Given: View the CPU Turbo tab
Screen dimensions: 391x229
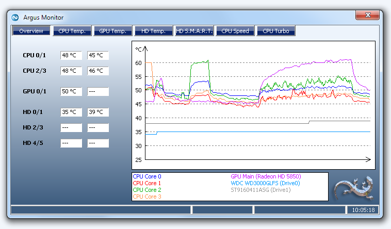Looking at the screenshot, I should (275, 31).
